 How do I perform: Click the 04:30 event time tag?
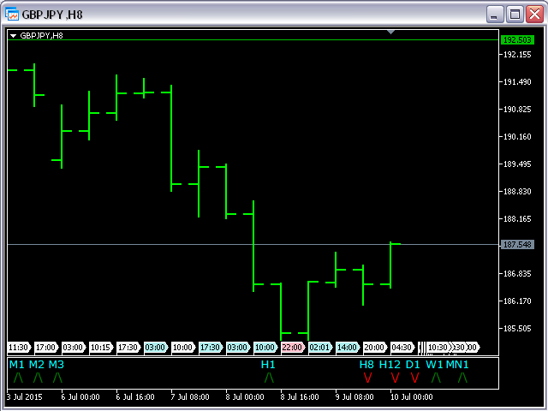tap(402, 348)
